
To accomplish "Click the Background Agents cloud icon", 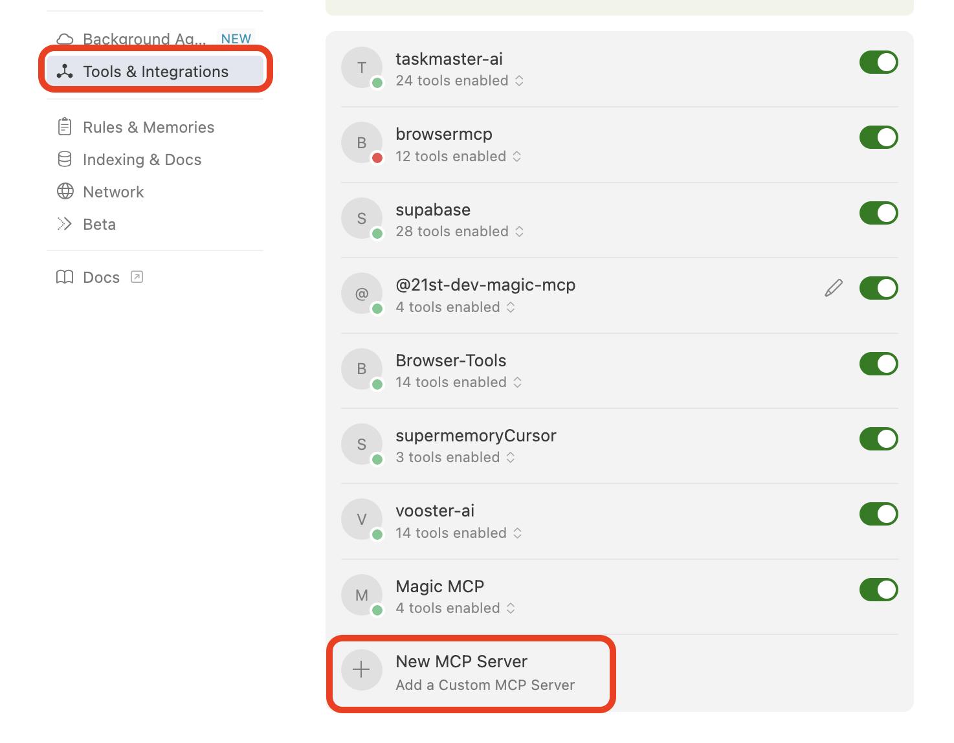I will pos(65,39).
